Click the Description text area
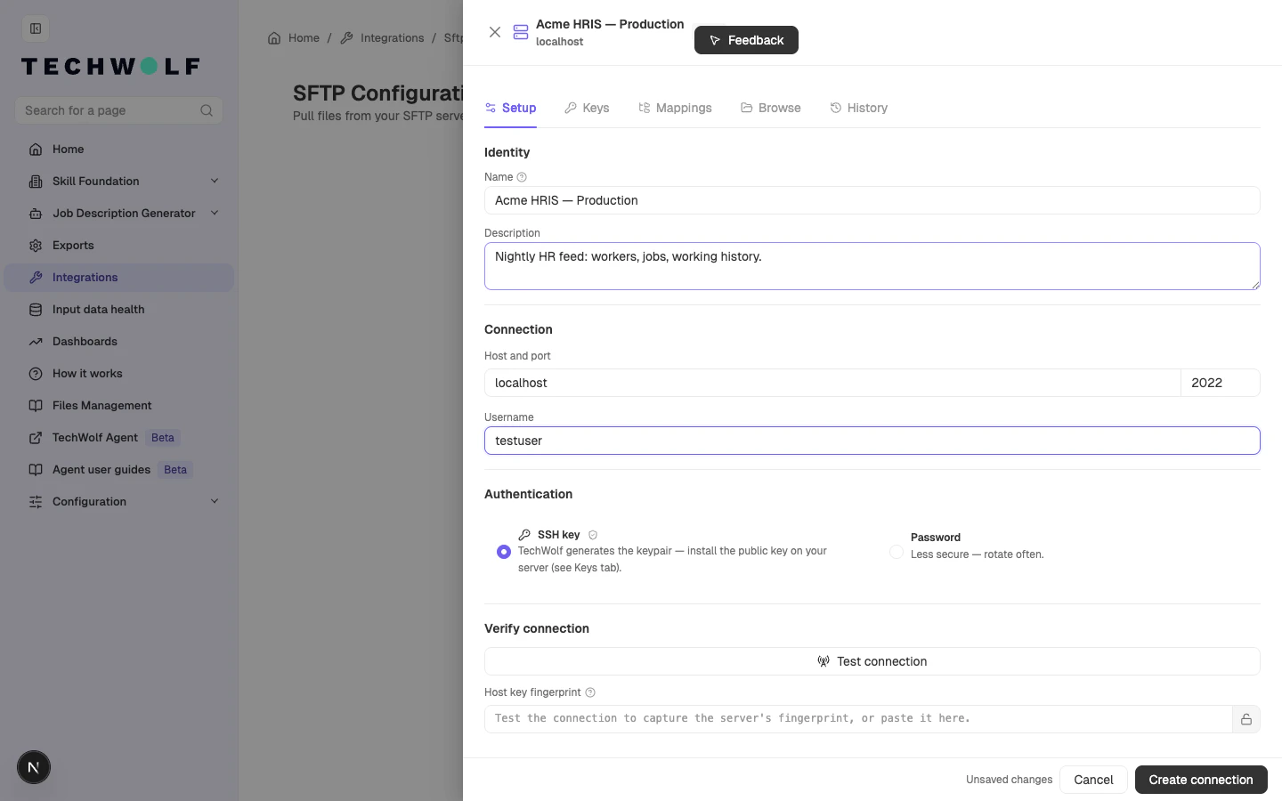Image resolution: width=1282 pixels, height=801 pixels. coord(872,266)
